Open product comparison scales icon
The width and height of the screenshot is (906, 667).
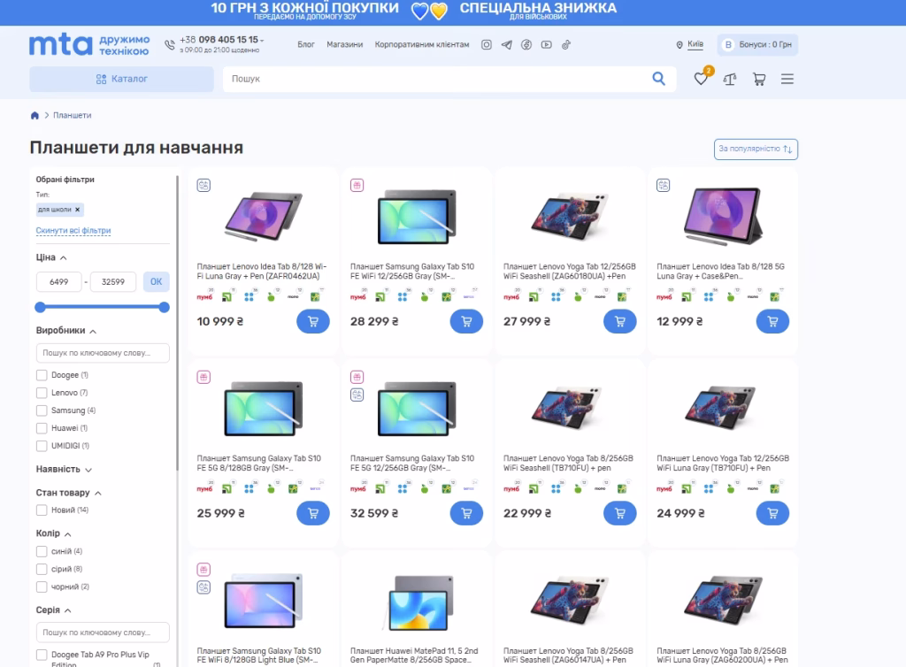click(x=730, y=79)
